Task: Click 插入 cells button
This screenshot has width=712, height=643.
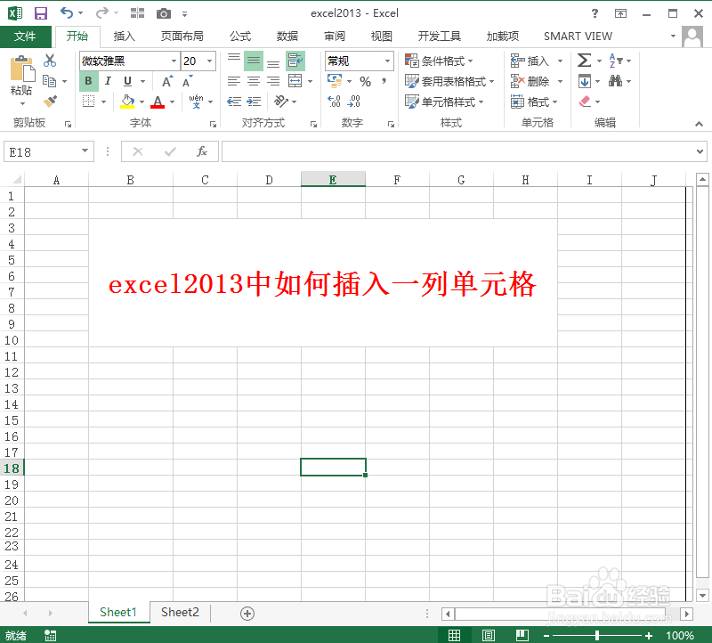Action: click(531, 61)
